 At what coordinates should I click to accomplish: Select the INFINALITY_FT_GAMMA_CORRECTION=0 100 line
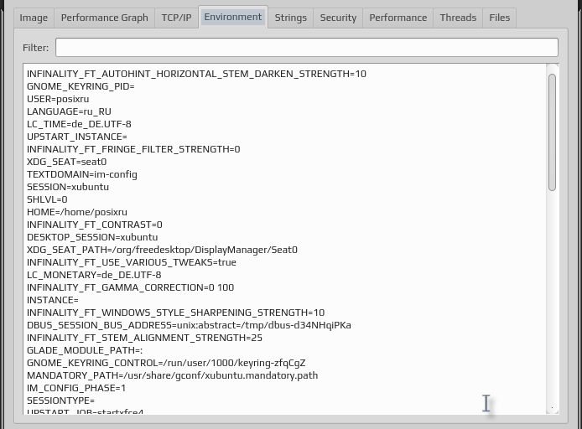point(130,287)
